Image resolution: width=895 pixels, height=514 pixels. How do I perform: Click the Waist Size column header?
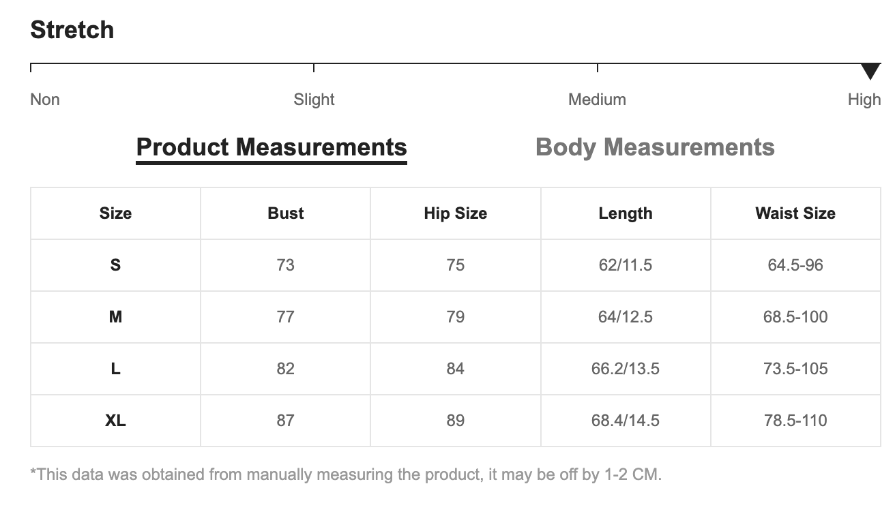coord(795,213)
